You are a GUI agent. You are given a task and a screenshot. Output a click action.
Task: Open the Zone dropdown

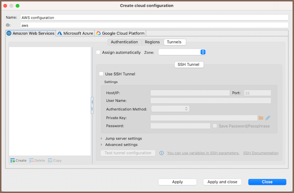[x=182, y=52]
